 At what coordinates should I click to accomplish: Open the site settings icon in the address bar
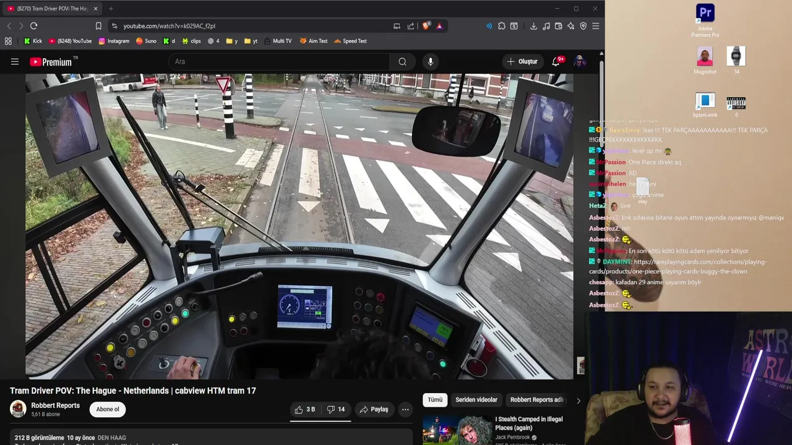pyautogui.click(x=114, y=26)
